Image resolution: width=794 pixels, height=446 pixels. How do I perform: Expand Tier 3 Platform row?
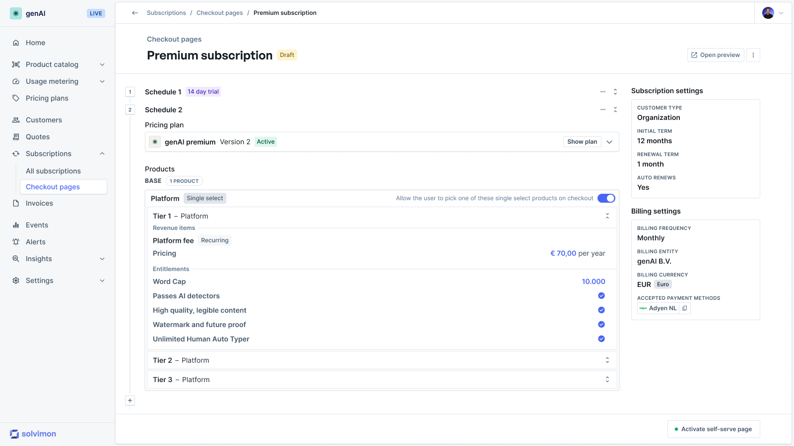(x=607, y=380)
